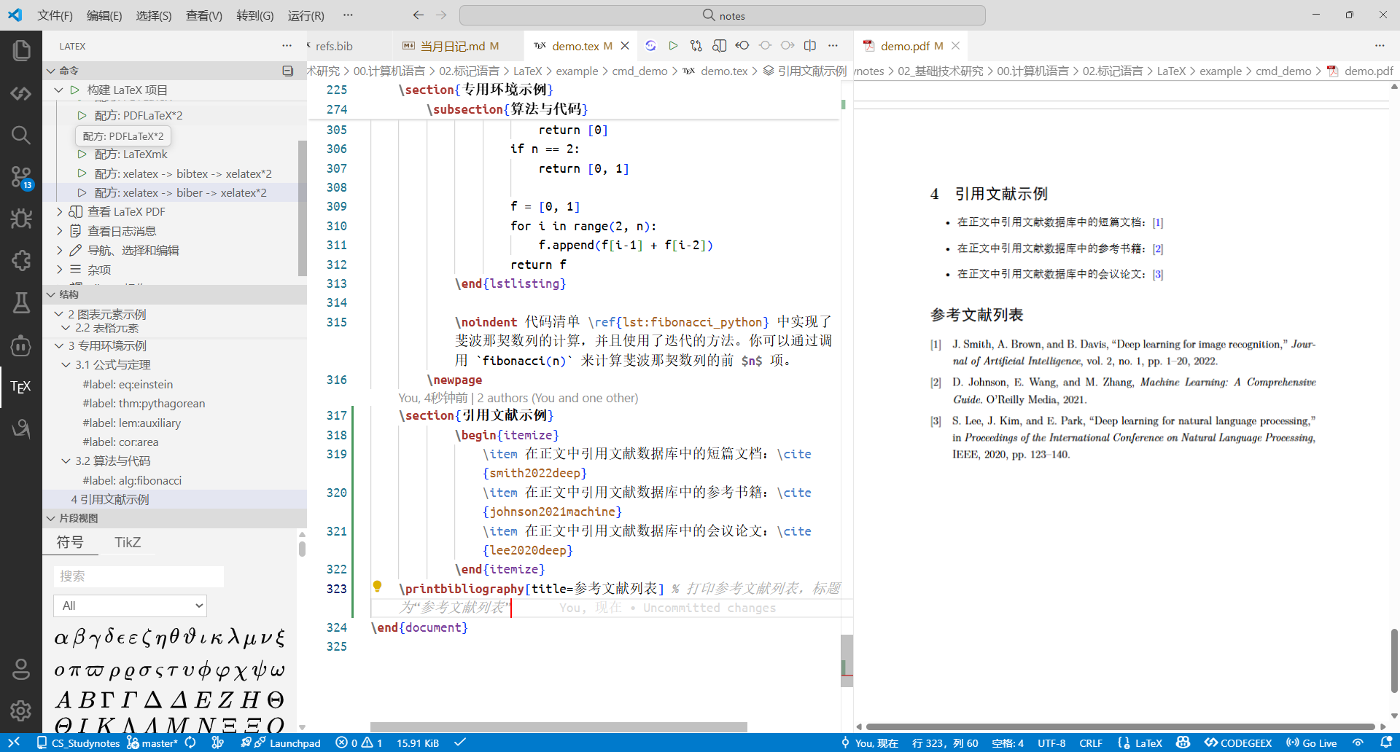Click CODEGEEX in the status bar
This screenshot has height=752, width=1400.
[1238, 743]
